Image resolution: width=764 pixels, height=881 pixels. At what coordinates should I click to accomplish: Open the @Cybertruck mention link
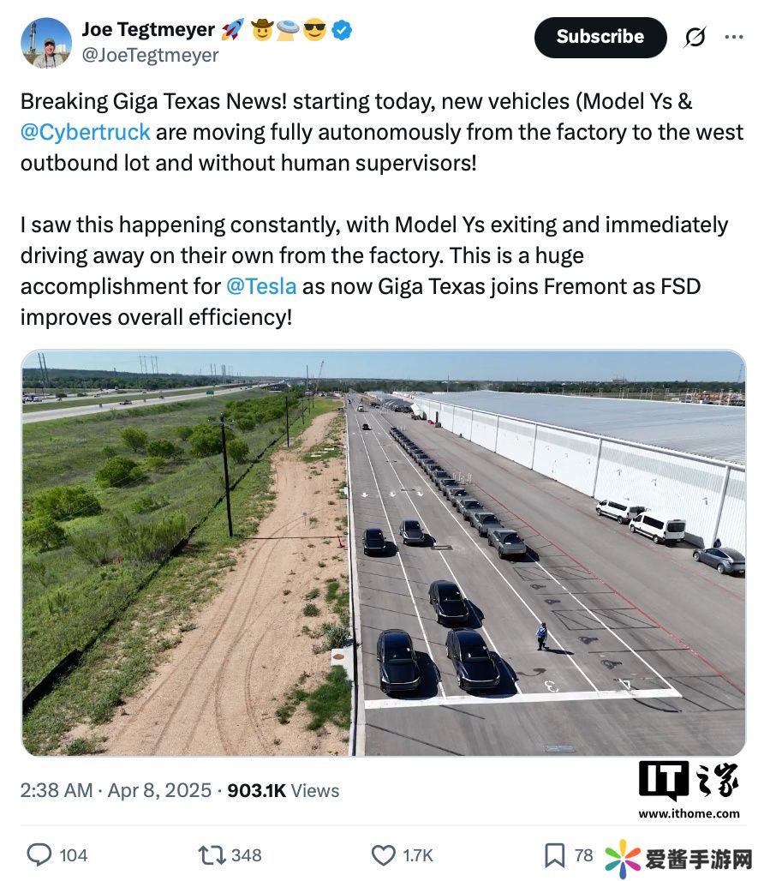pos(86,133)
